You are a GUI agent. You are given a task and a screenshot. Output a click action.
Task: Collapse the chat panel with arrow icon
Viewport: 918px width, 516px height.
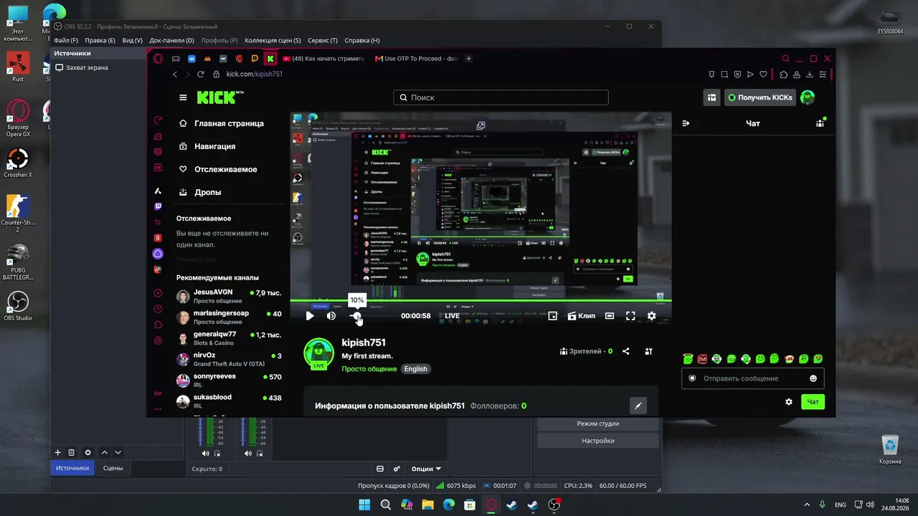(x=686, y=123)
